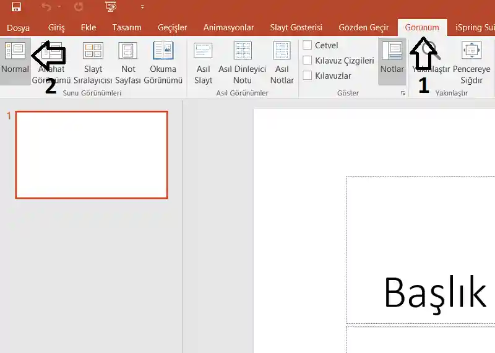Open Asıl Notlar master view
Screen dimensions: 495x353
[x=282, y=63]
